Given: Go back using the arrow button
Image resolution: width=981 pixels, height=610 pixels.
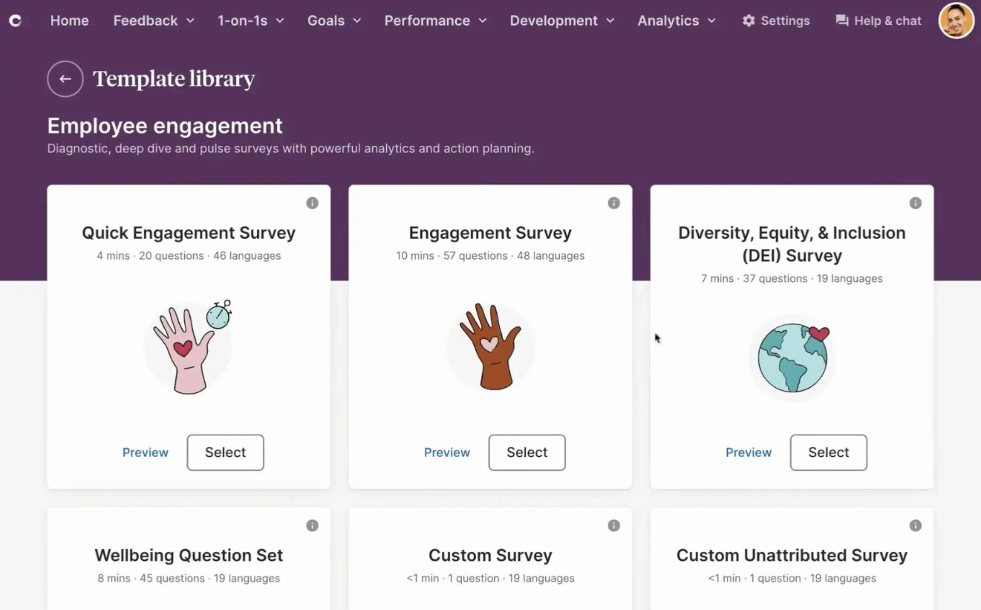Looking at the screenshot, I should (x=65, y=79).
